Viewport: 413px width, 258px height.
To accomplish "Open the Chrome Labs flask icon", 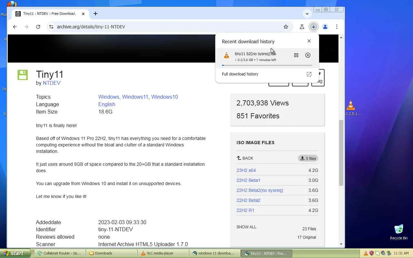I will (x=302, y=27).
